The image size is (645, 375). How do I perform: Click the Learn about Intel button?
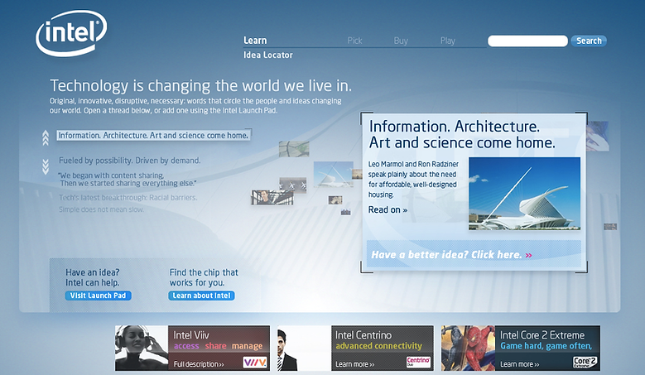coord(201,296)
